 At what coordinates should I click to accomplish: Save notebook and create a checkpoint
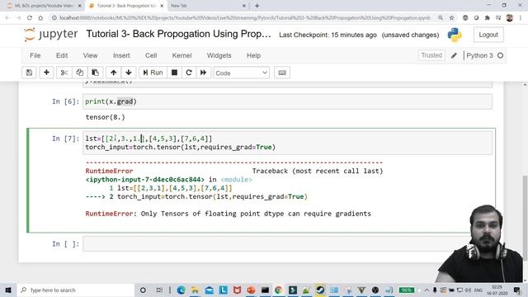tap(29, 73)
